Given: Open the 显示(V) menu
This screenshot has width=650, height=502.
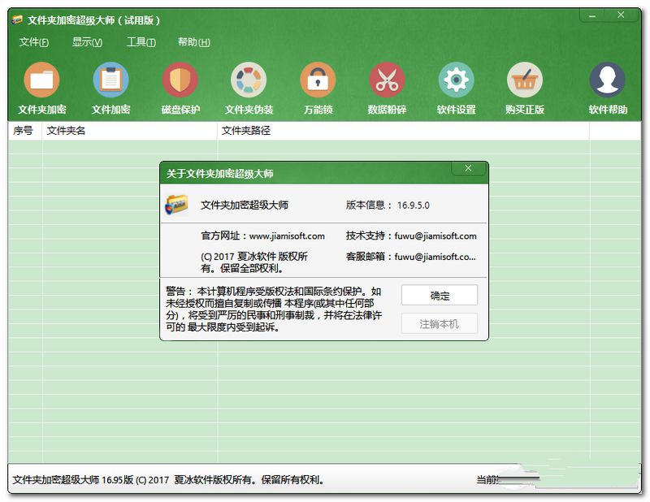Looking at the screenshot, I should [x=87, y=42].
